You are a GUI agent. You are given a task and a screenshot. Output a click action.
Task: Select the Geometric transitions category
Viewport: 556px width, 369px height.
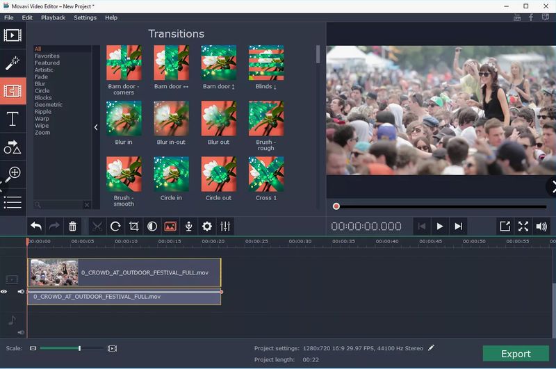[49, 105]
